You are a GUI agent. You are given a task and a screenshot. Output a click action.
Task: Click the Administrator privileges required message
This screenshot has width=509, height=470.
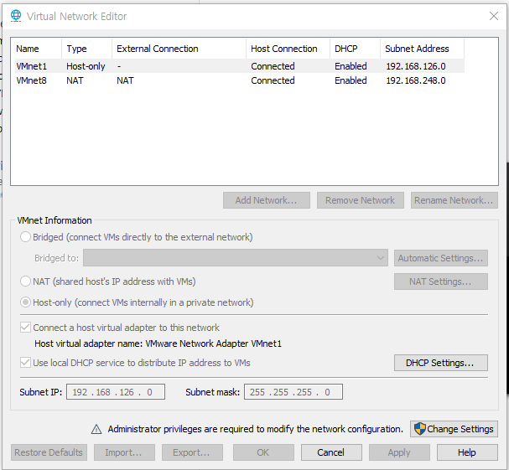click(x=256, y=429)
